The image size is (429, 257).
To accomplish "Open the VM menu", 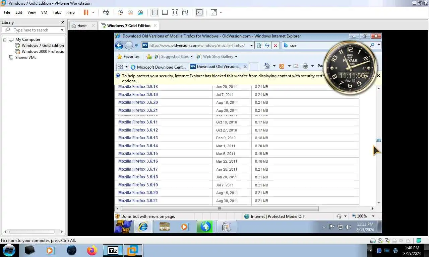I will point(44,12).
